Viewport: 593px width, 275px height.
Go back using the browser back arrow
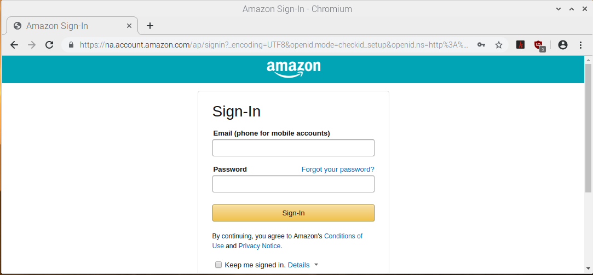(x=14, y=45)
